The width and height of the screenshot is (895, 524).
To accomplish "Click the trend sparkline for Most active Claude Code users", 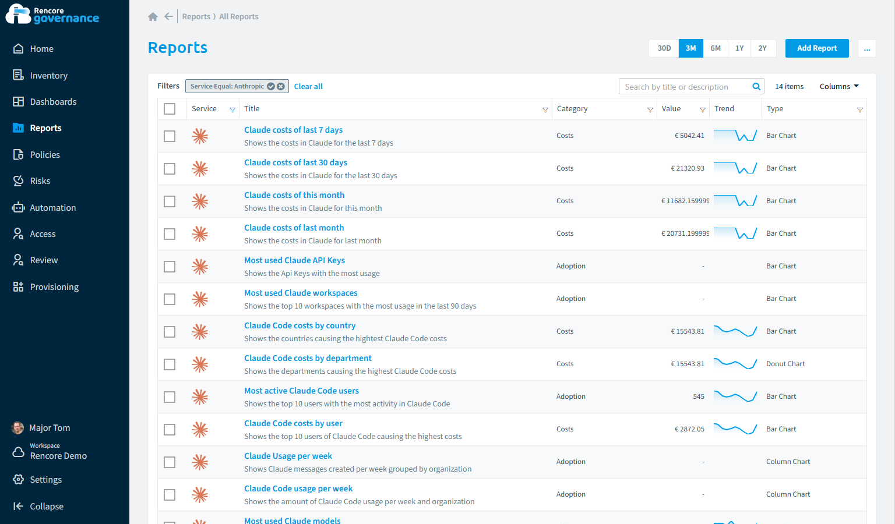I will point(735,396).
